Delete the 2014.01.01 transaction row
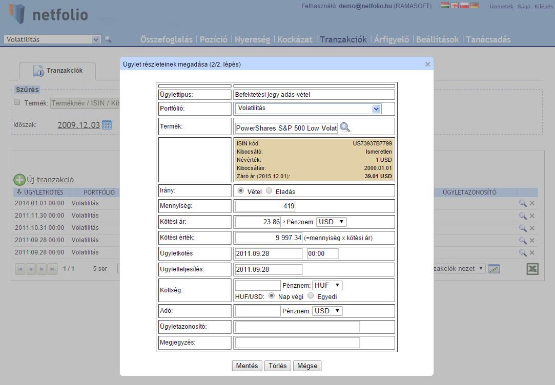Viewport: 555px width, 385px height. click(532, 203)
